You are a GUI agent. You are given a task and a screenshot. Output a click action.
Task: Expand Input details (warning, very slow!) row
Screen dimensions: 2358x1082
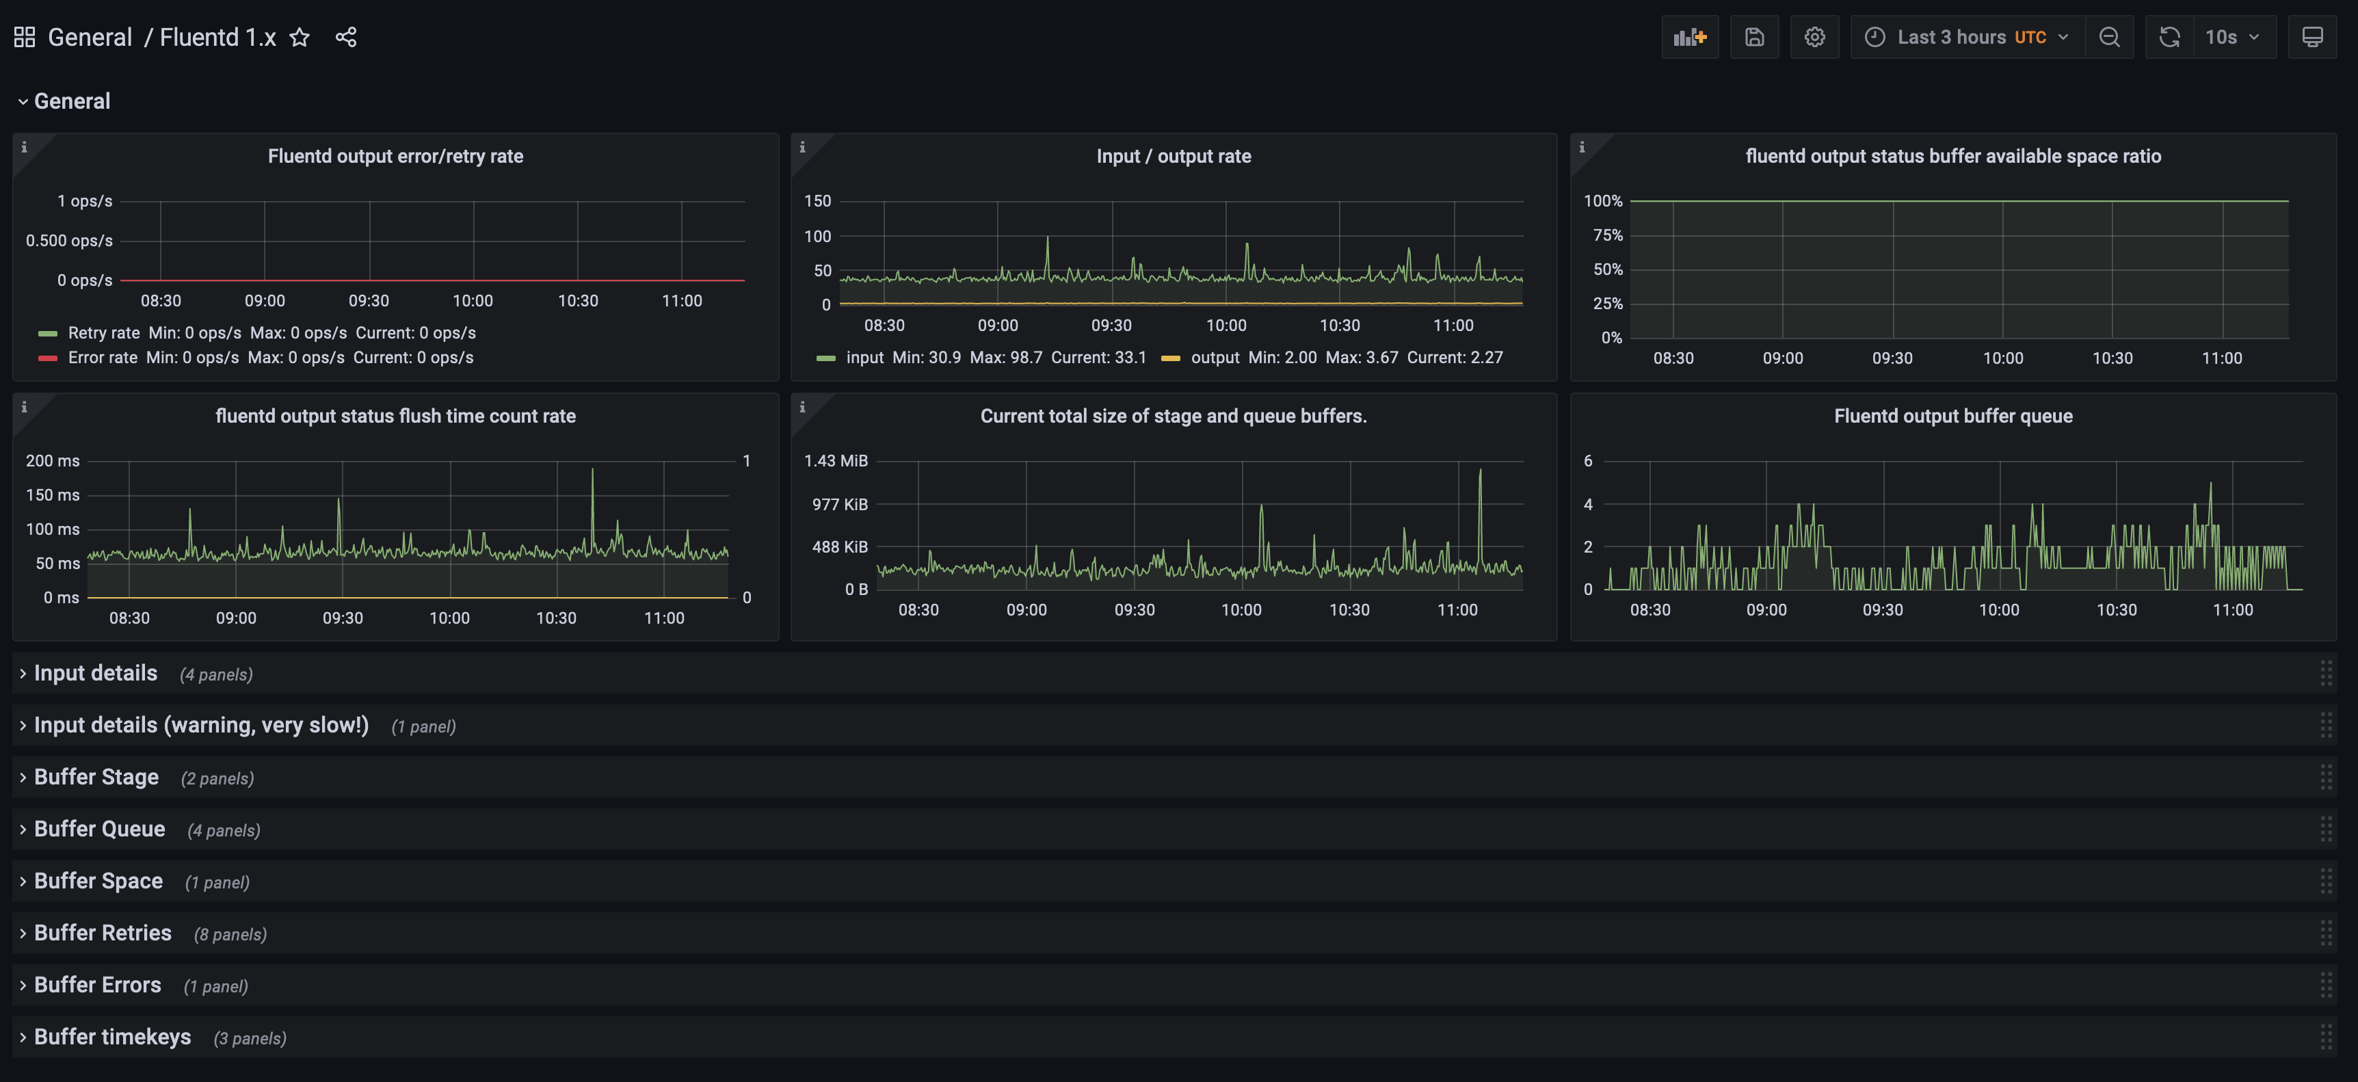(x=193, y=725)
